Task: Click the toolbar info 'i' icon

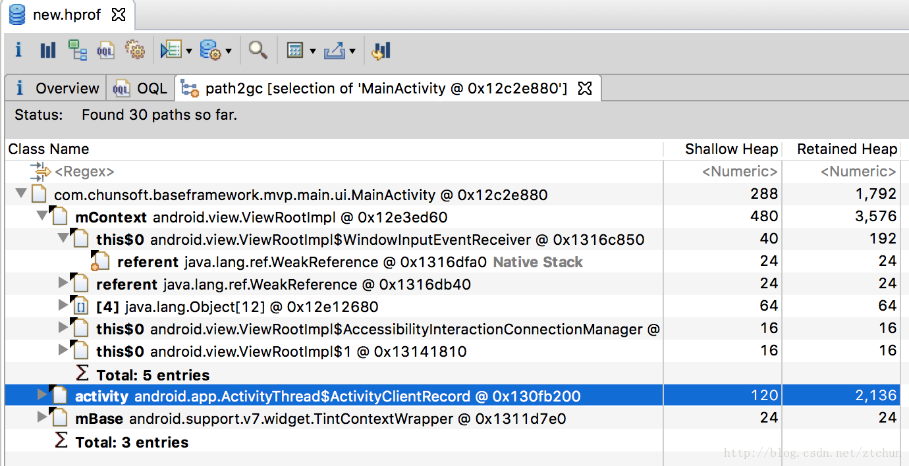Action: pos(18,51)
